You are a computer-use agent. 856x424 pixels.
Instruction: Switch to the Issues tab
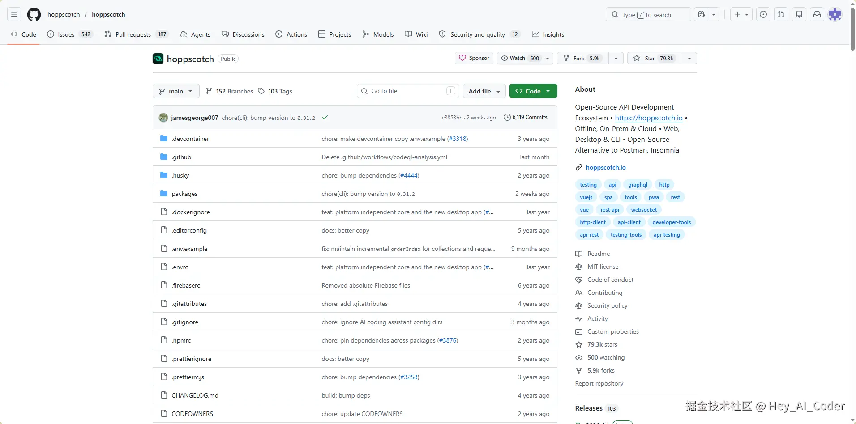[70, 34]
